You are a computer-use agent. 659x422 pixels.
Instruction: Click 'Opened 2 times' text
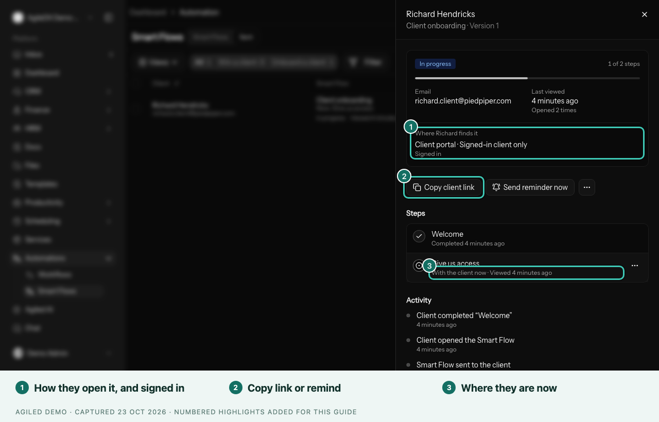point(554,110)
